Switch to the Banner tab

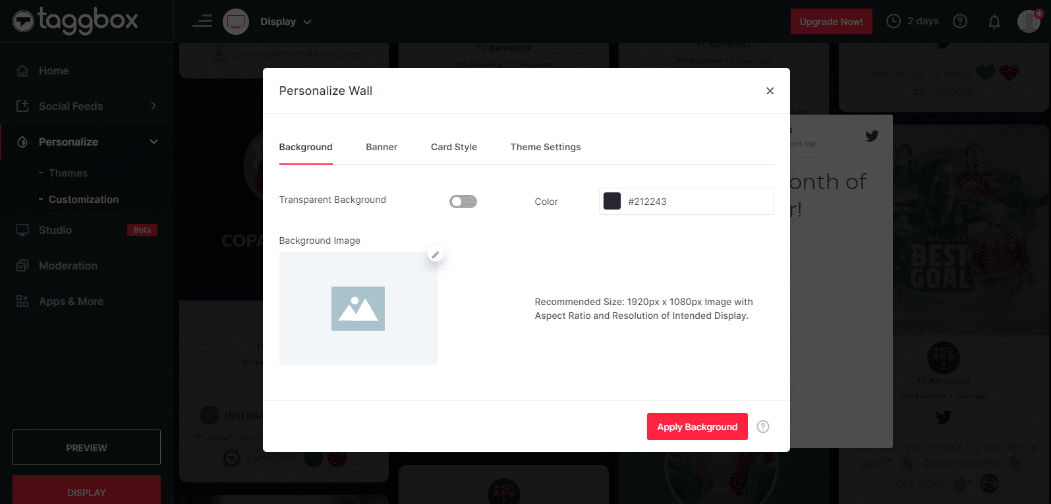[382, 147]
